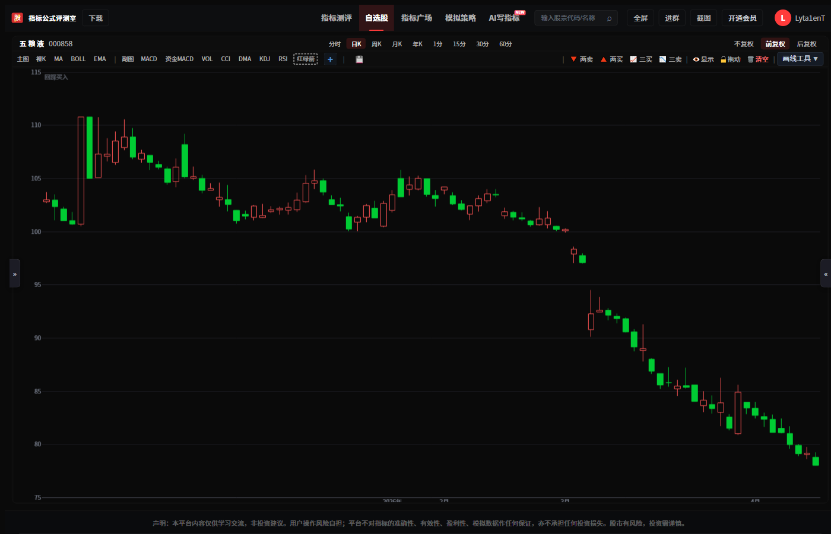Switch to 60分 chart period
The height and width of the screenshot is (534, 831).
click(506, 44)
